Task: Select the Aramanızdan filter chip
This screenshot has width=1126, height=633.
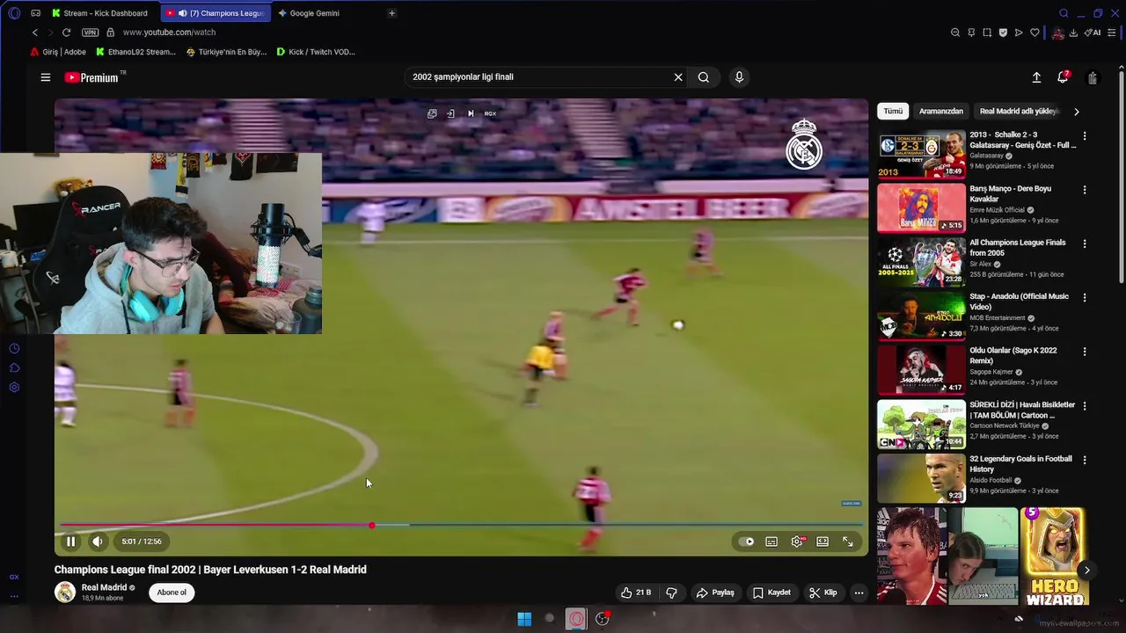Action: coord(941,112)
